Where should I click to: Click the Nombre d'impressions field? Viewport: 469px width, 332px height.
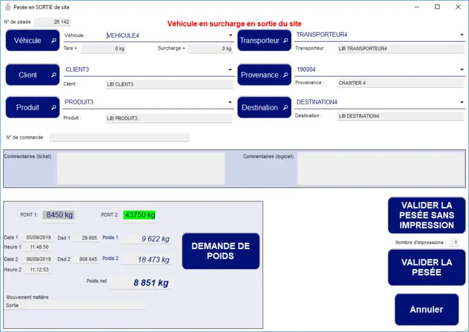click(x=454, y=242)
